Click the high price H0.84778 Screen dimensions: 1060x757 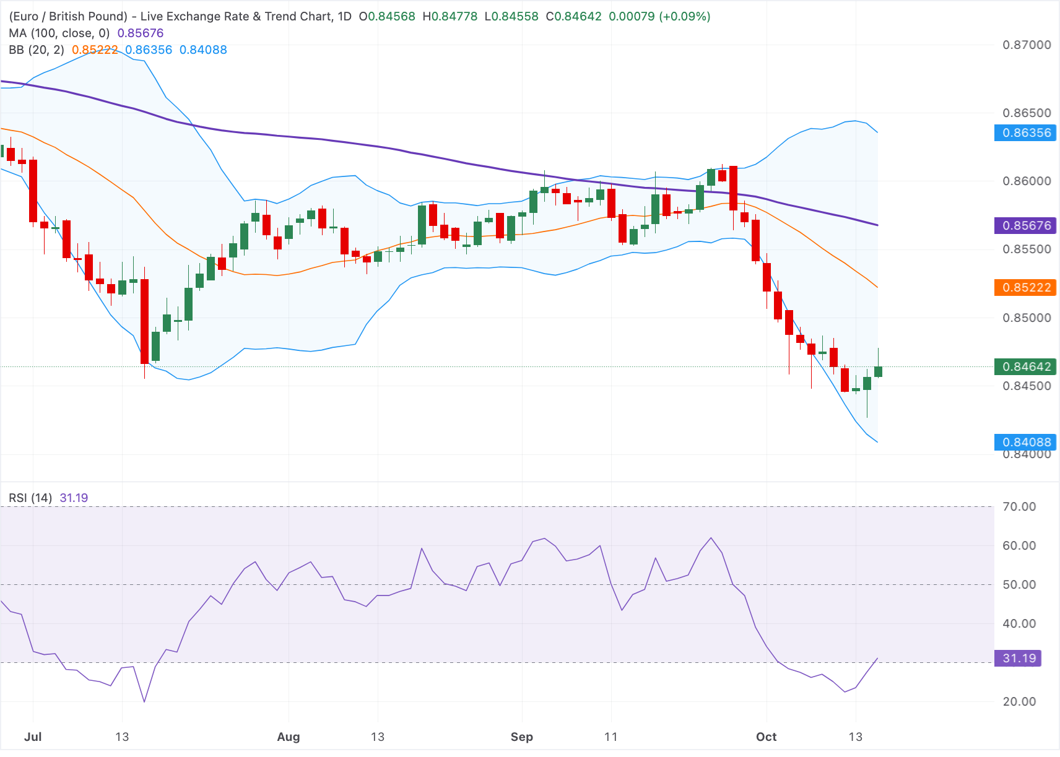[x=450, y=16]
